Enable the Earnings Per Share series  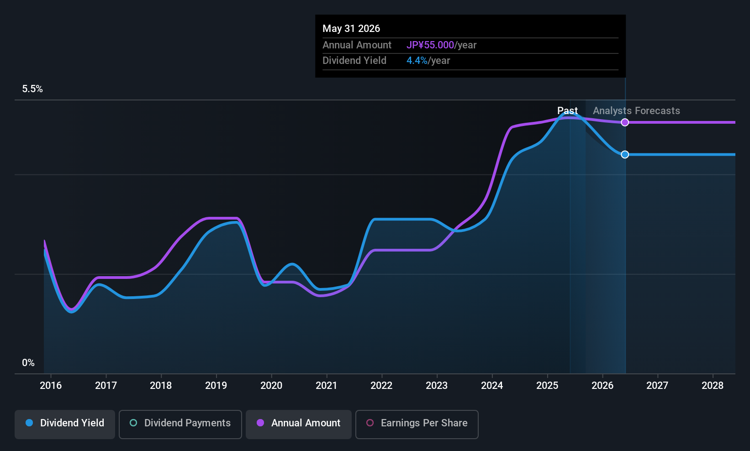point(417,424)
